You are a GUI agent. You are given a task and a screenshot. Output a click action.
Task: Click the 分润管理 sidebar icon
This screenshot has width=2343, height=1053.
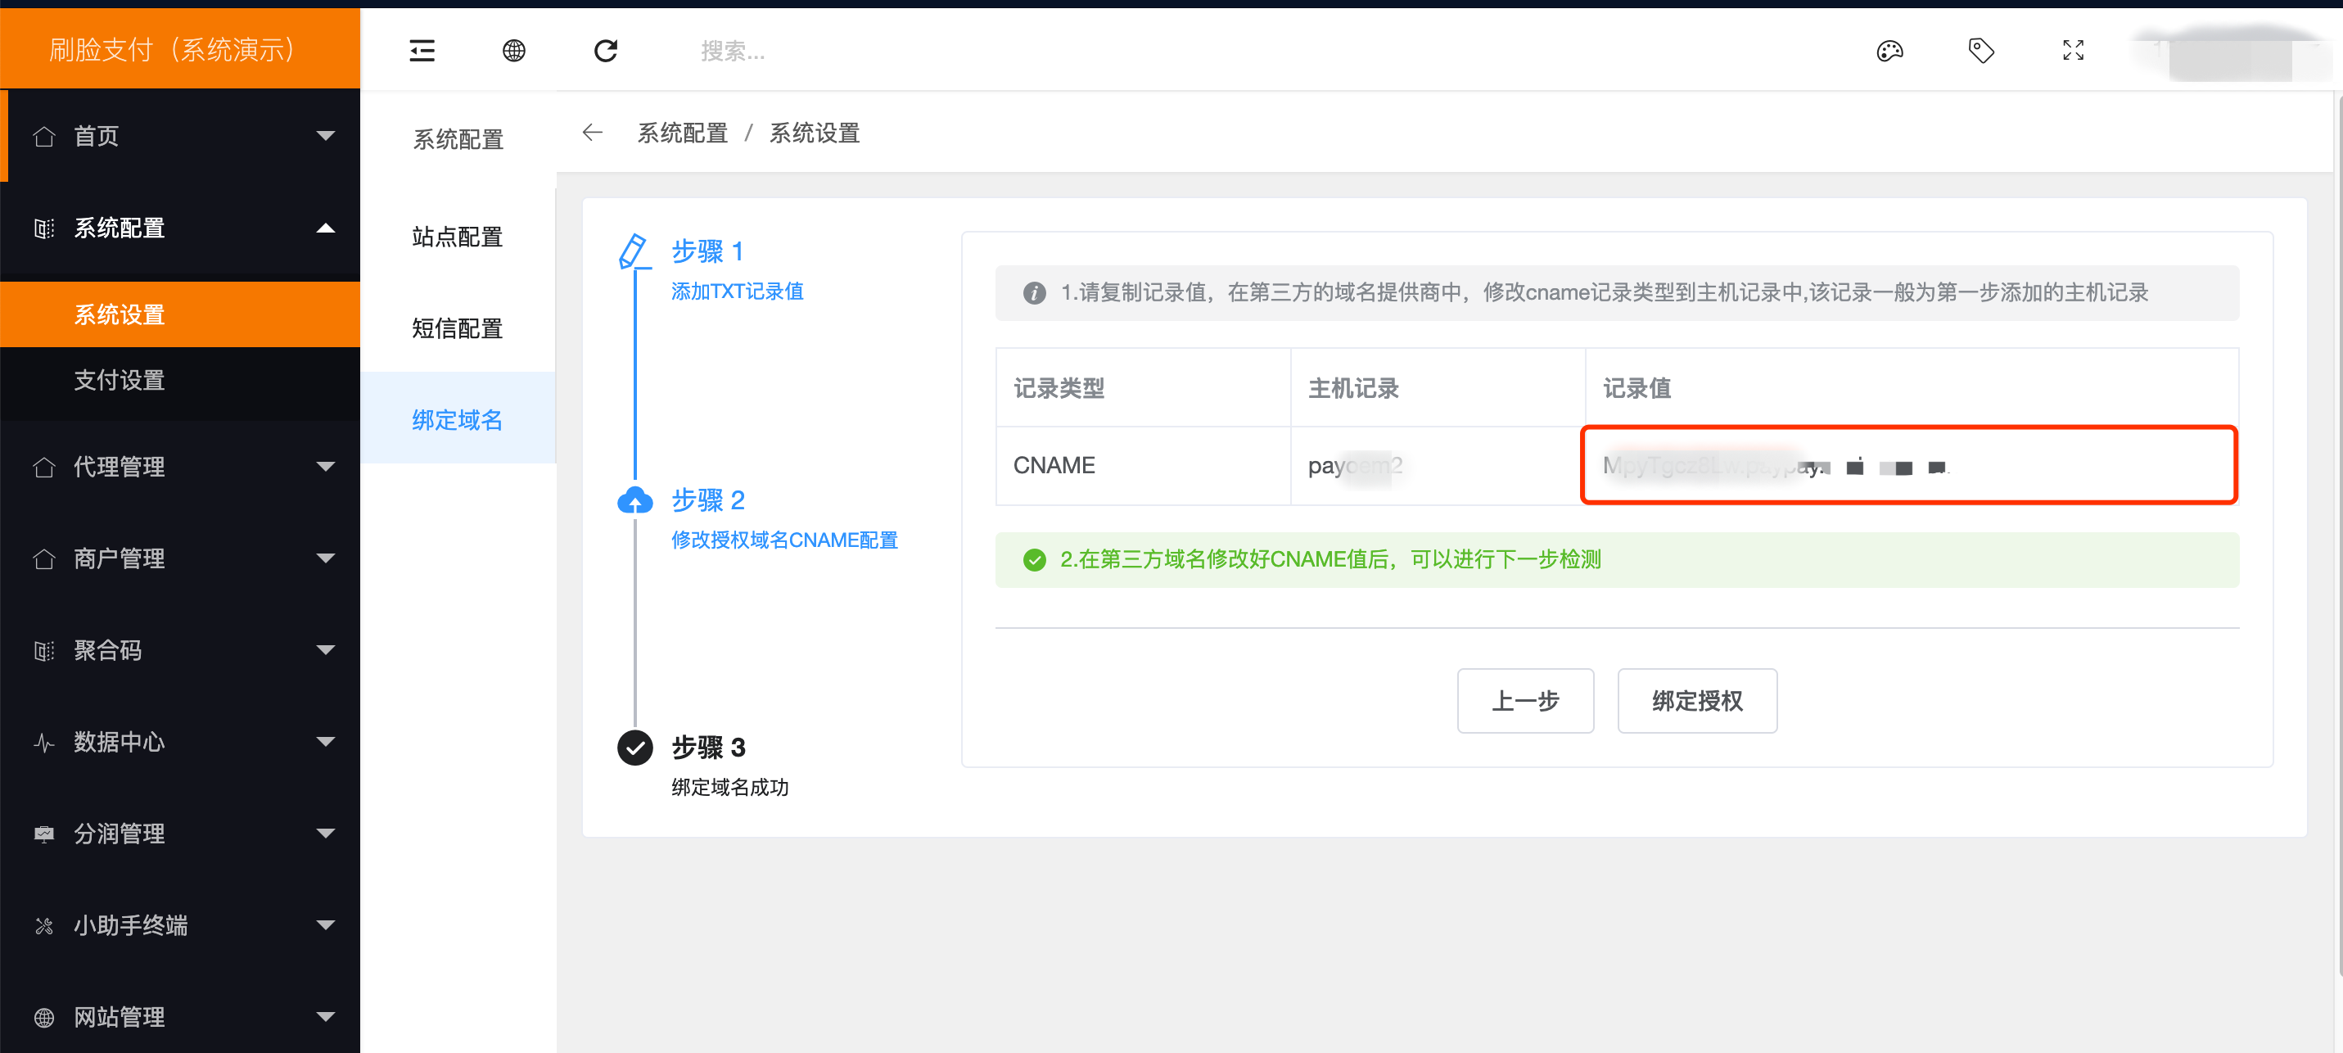[x=43, y=834]
